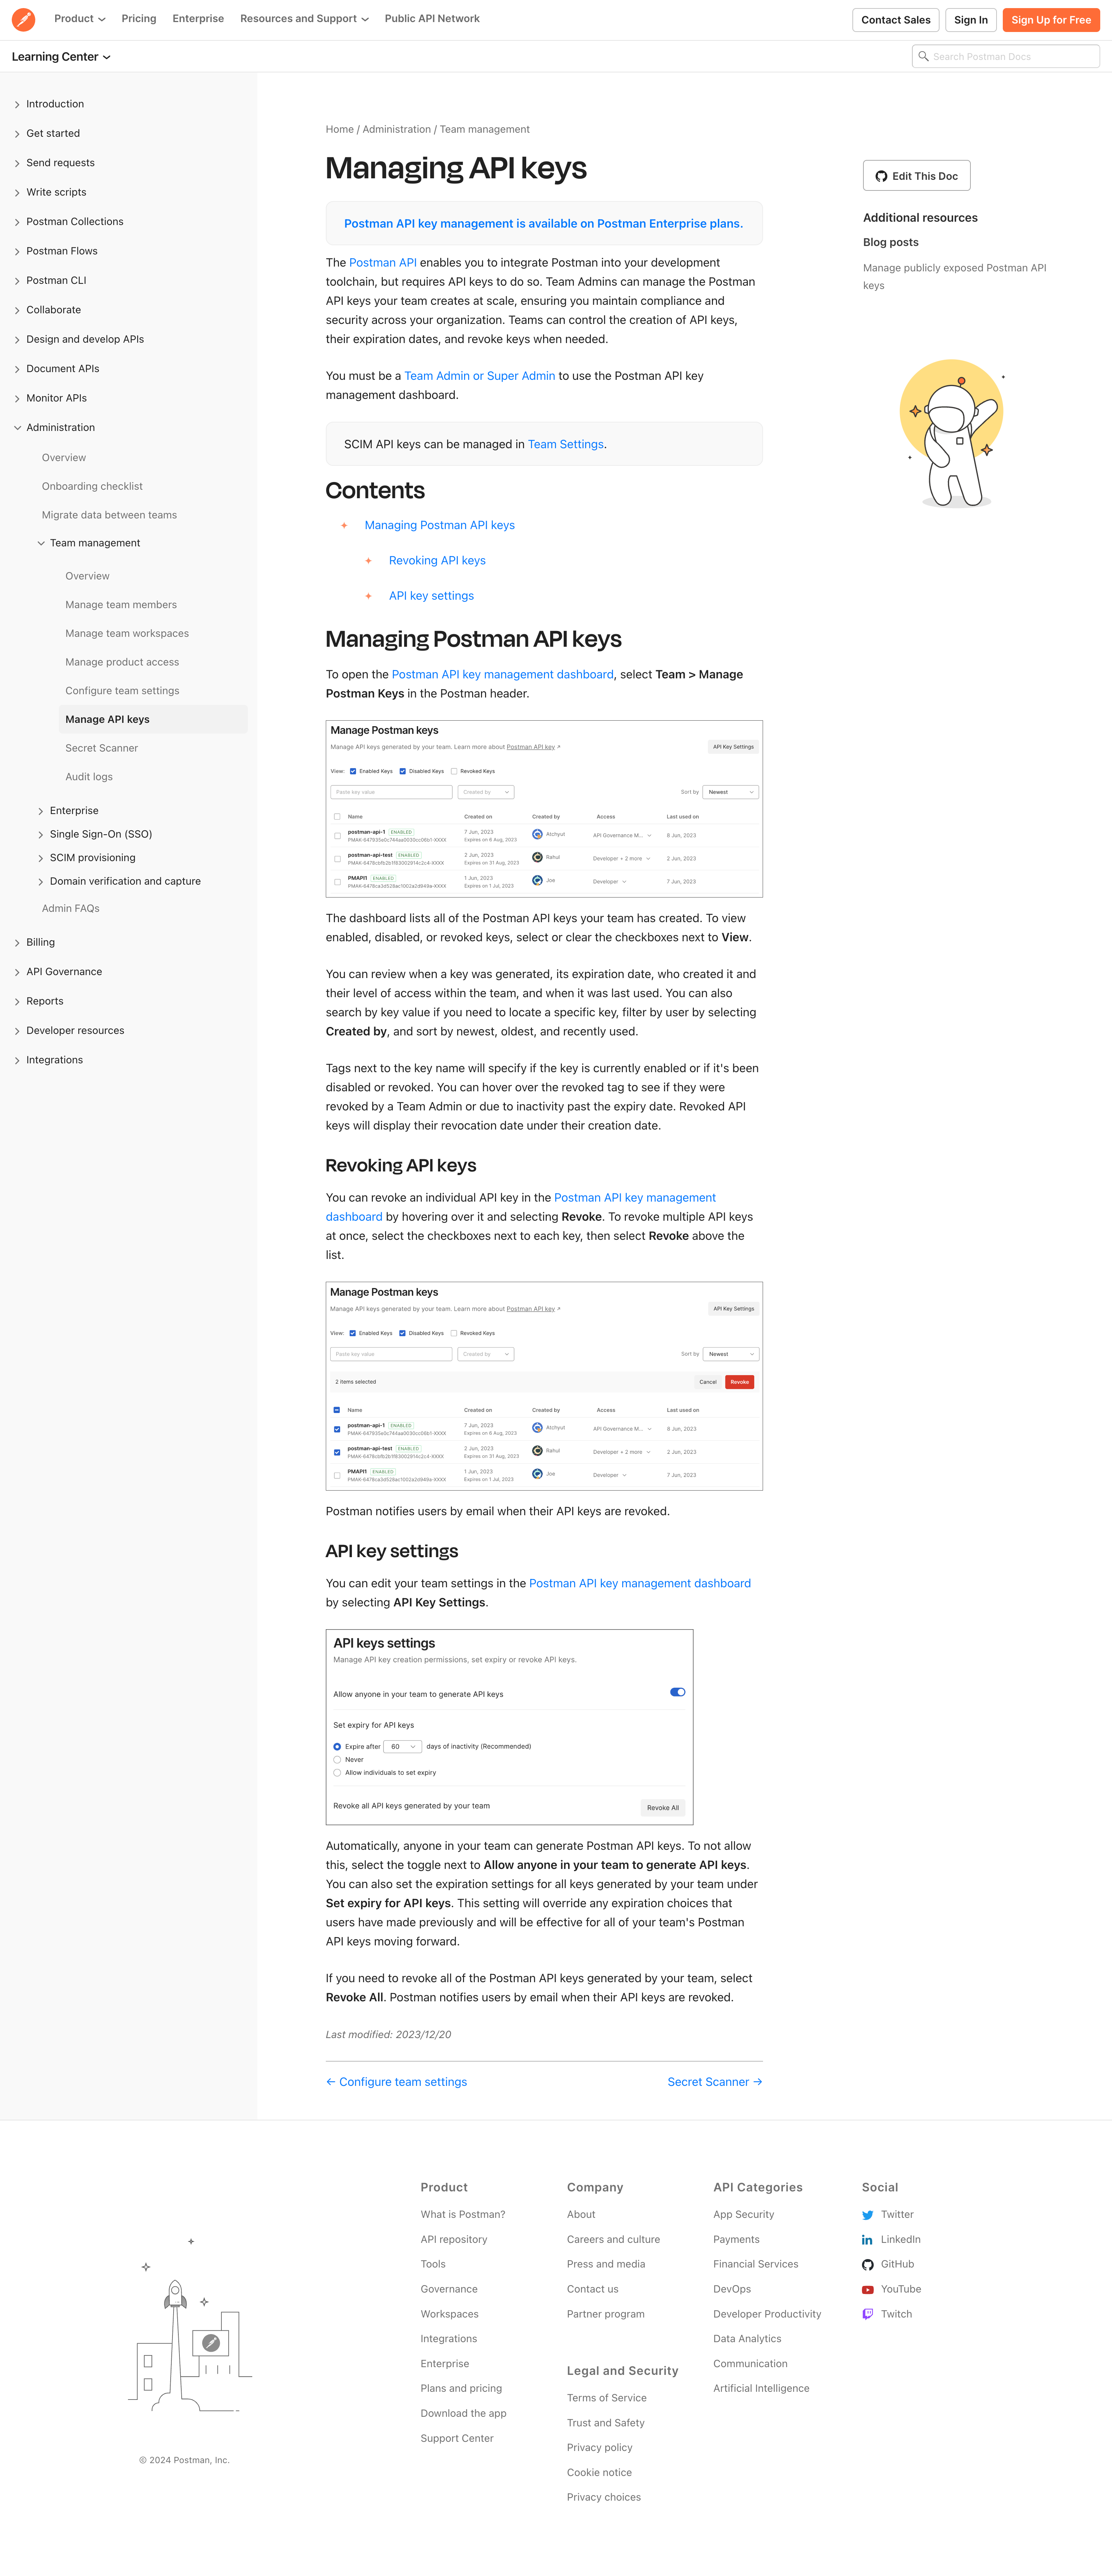Click the YouTube social icon
1112x2576 pixels.
(x=867, y=2290)
